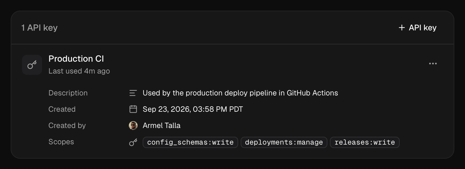465x169 pixels.
Task: Click the description lines icon
Action: pyautogui.click(x=133, y=93)
